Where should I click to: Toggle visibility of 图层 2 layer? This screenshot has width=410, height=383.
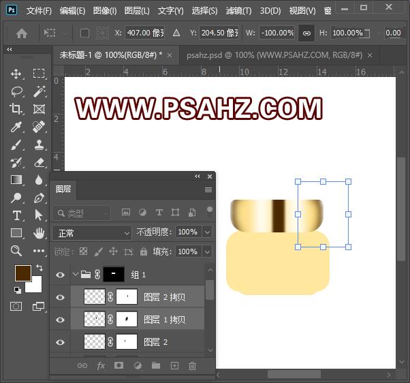60,342
